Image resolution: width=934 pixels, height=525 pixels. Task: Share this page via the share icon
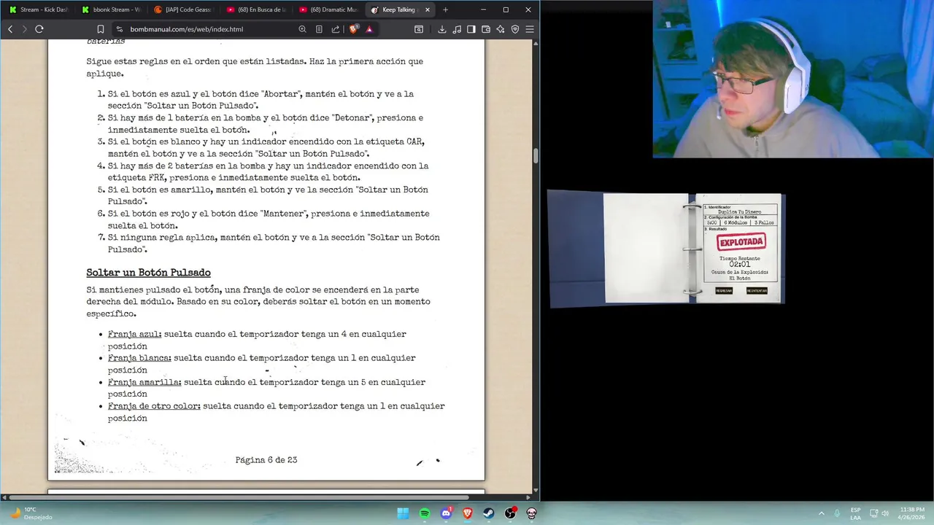click(x=336, y=29)
